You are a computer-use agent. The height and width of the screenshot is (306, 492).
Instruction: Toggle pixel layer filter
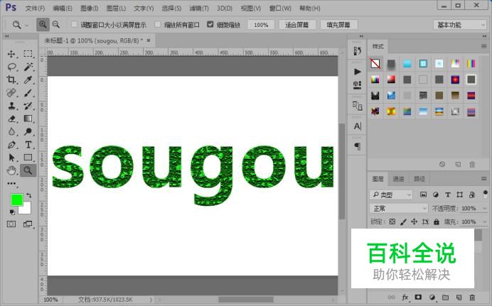(423, 195)
